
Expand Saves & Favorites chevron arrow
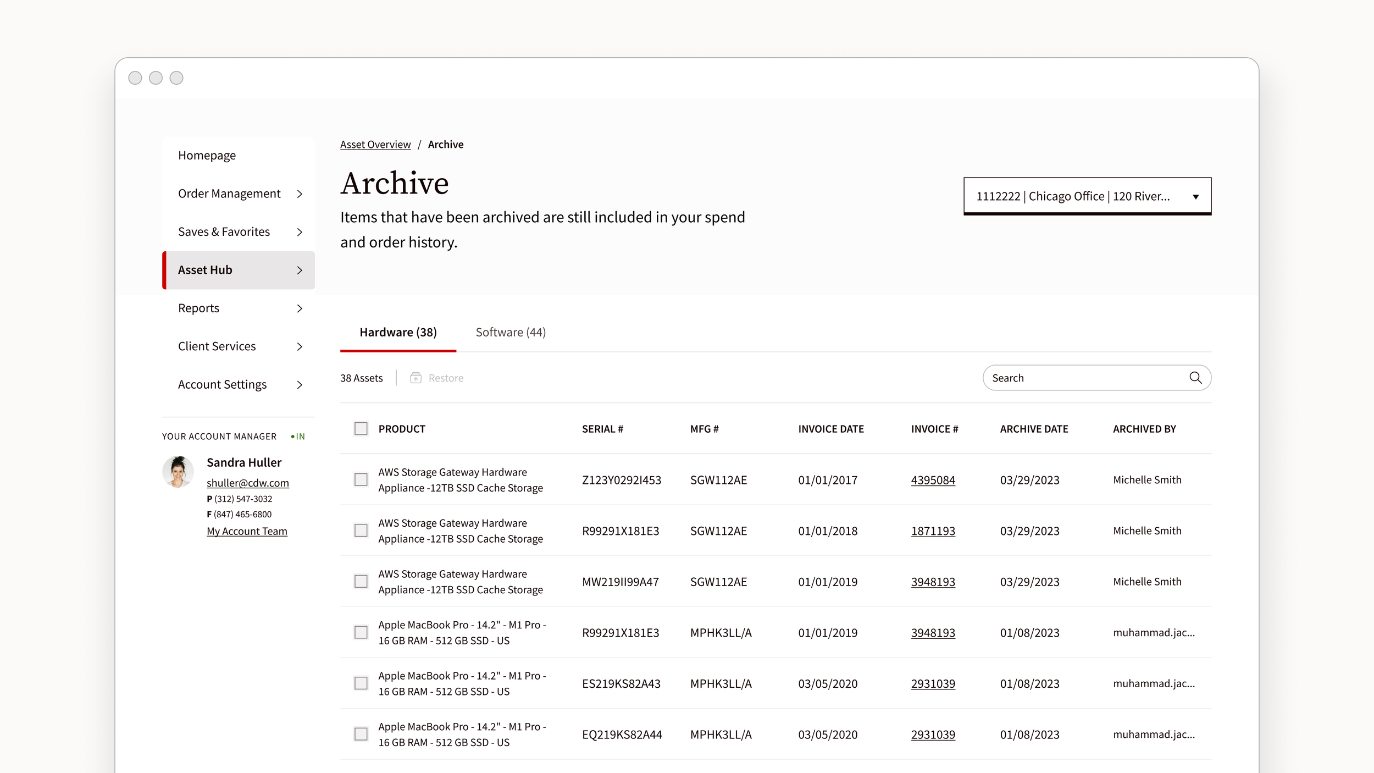coord(300,232)
